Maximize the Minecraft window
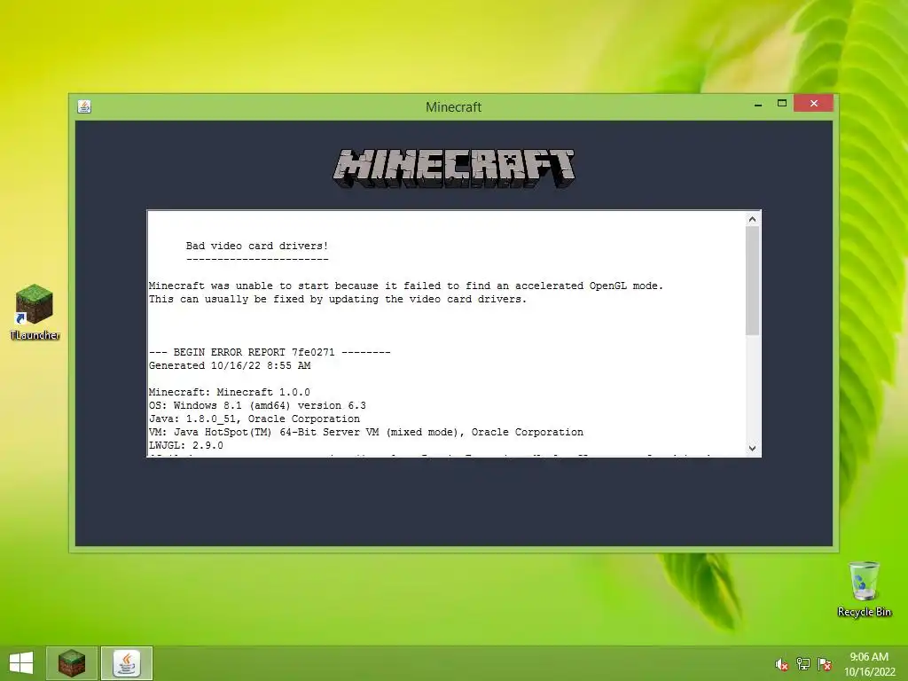 click(782, 104)
